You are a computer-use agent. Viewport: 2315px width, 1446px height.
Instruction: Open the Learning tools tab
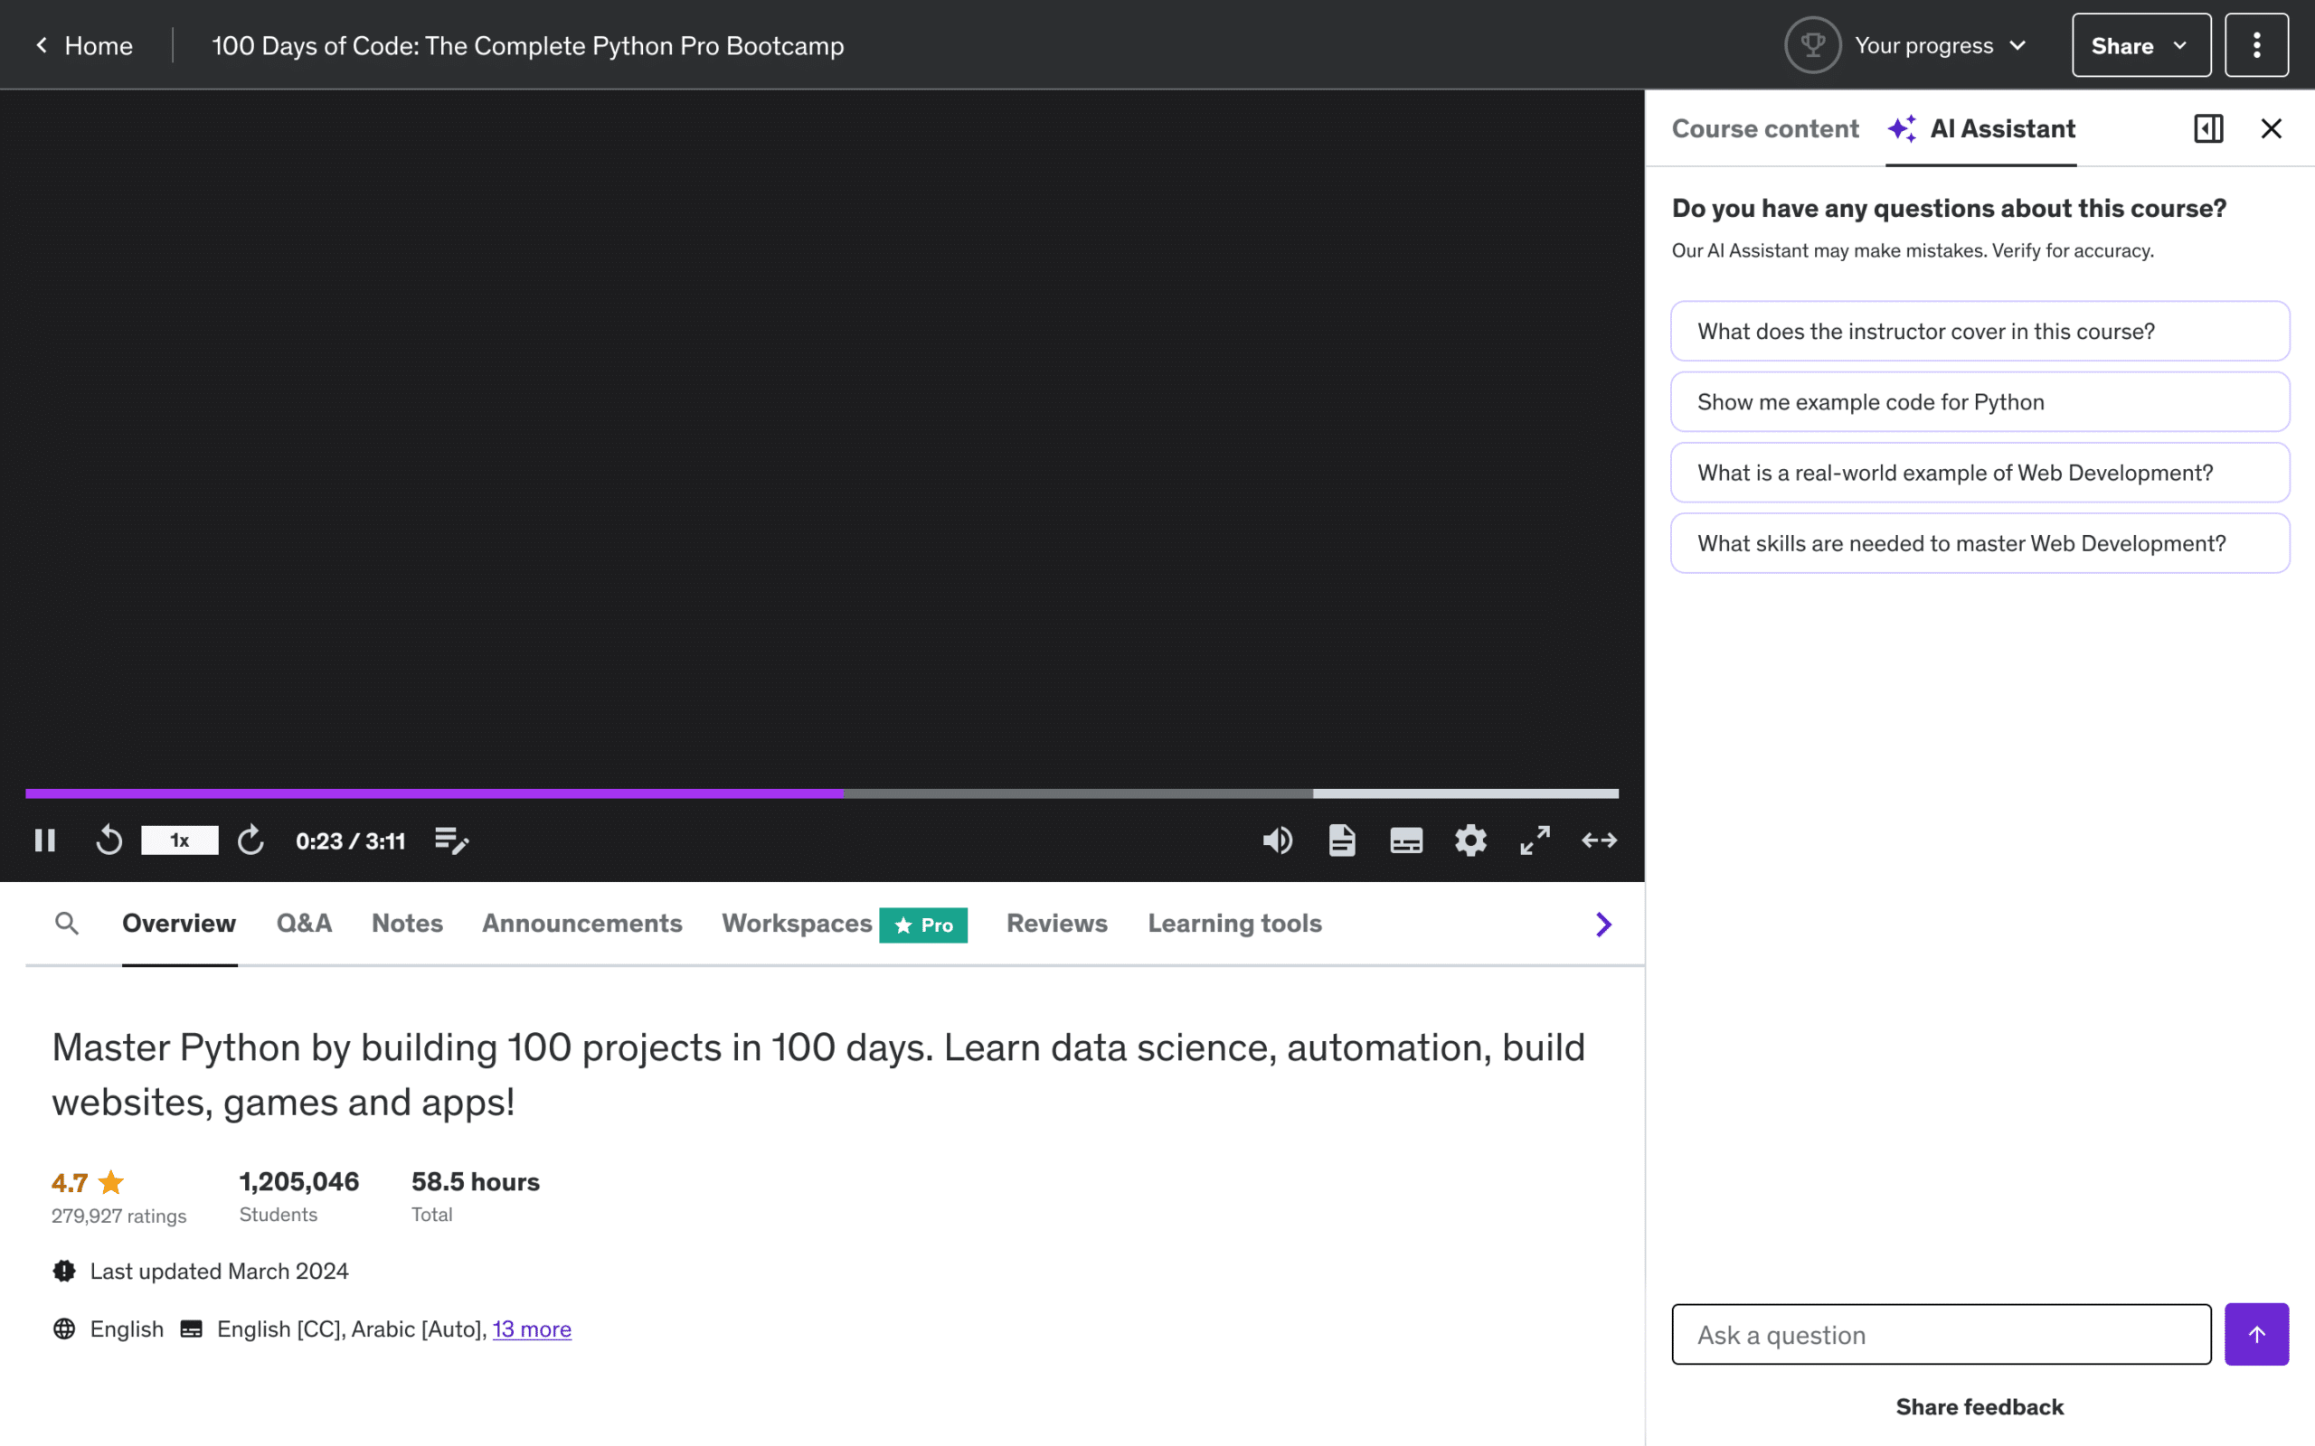pos(1234,923)
